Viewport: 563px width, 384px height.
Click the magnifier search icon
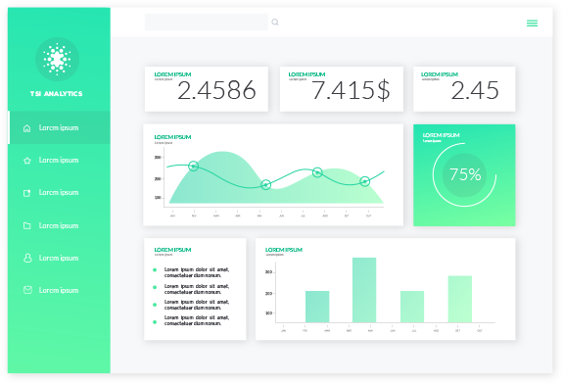click(x=275, y=23)
